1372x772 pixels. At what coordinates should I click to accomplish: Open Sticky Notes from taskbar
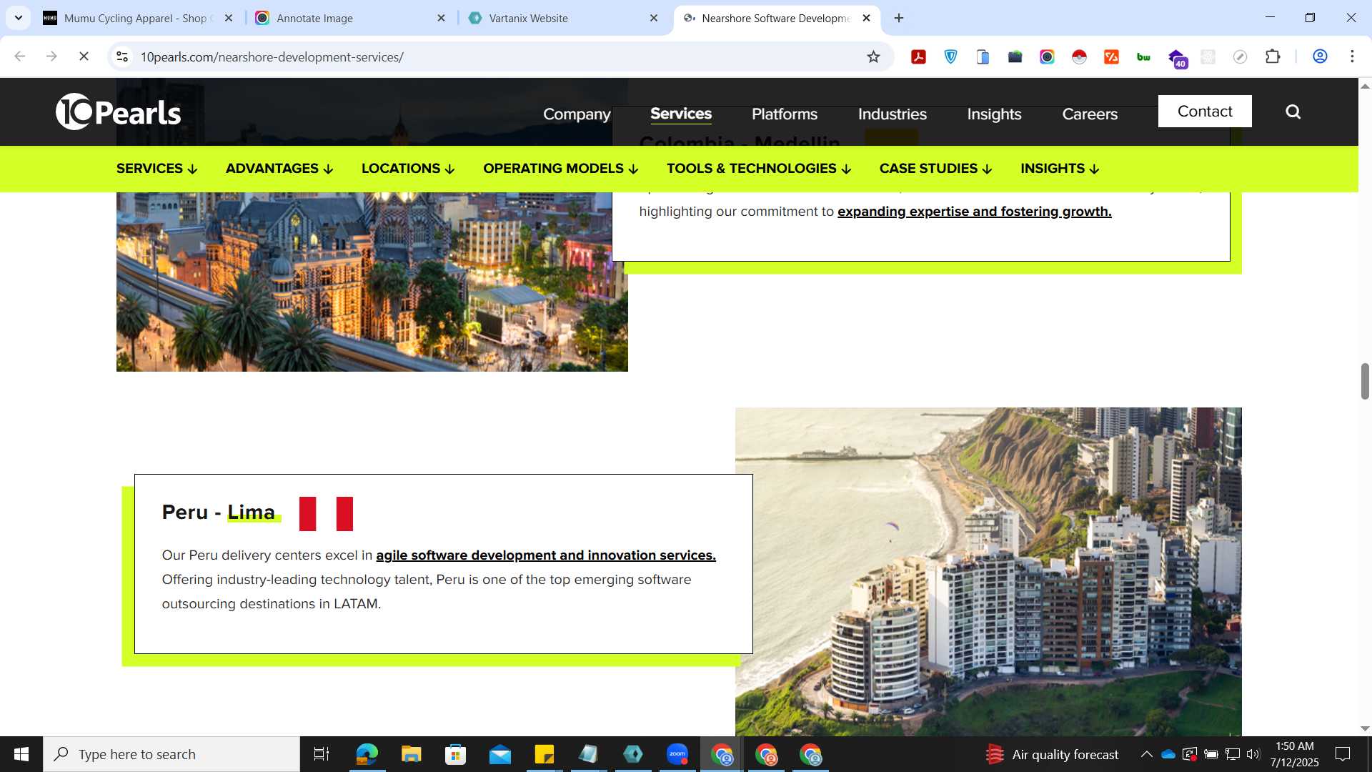[544, 754]
